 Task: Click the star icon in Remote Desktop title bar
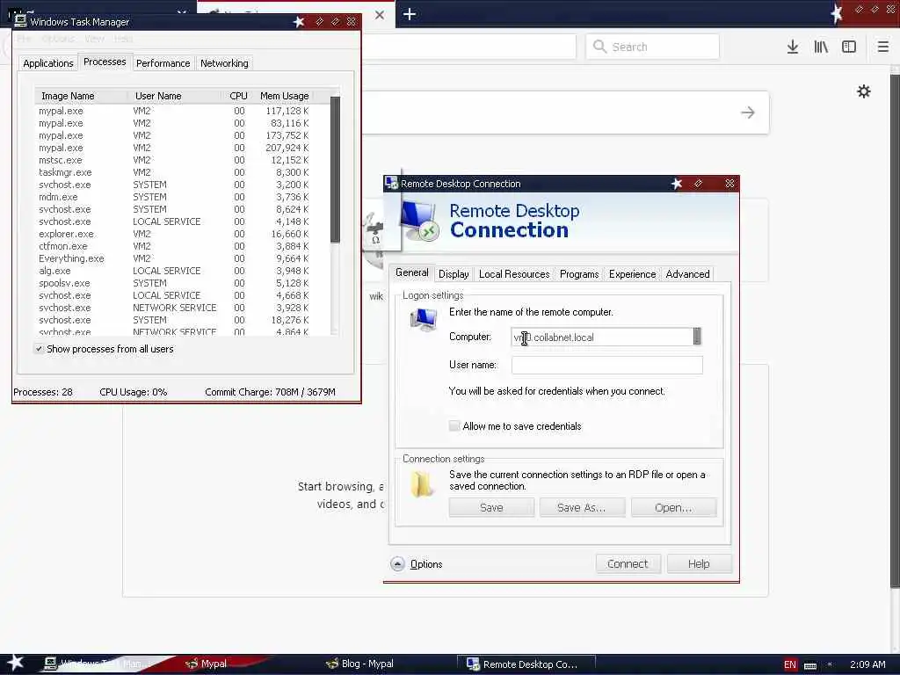(677, 184)
